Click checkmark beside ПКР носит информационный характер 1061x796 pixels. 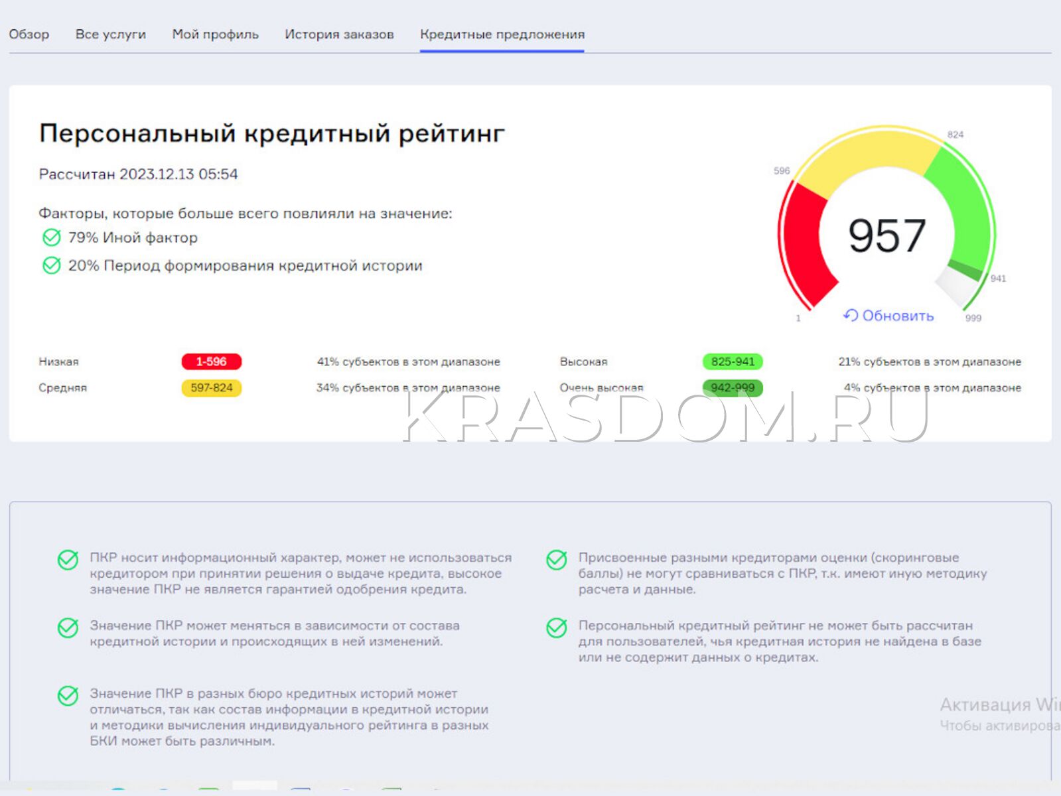coord(68,560)
